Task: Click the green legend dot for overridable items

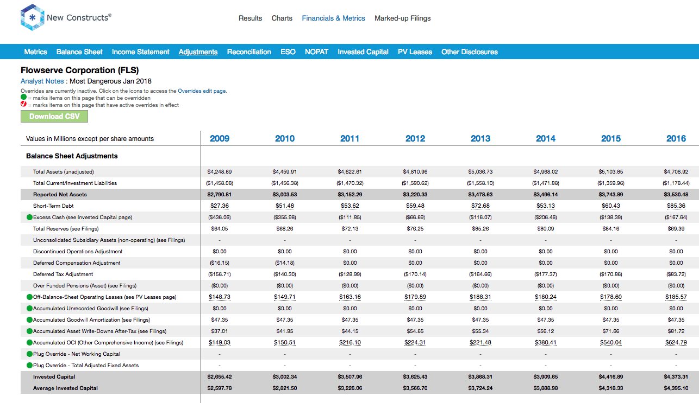Action: coord(23,98)
